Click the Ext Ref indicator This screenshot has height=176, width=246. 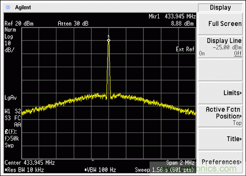click(x=185, y=49)
